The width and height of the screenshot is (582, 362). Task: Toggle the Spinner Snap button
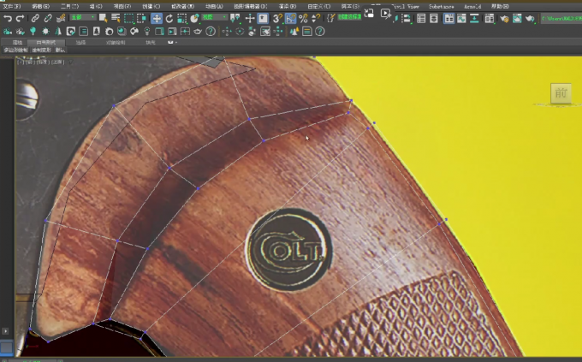pos(316,18)
